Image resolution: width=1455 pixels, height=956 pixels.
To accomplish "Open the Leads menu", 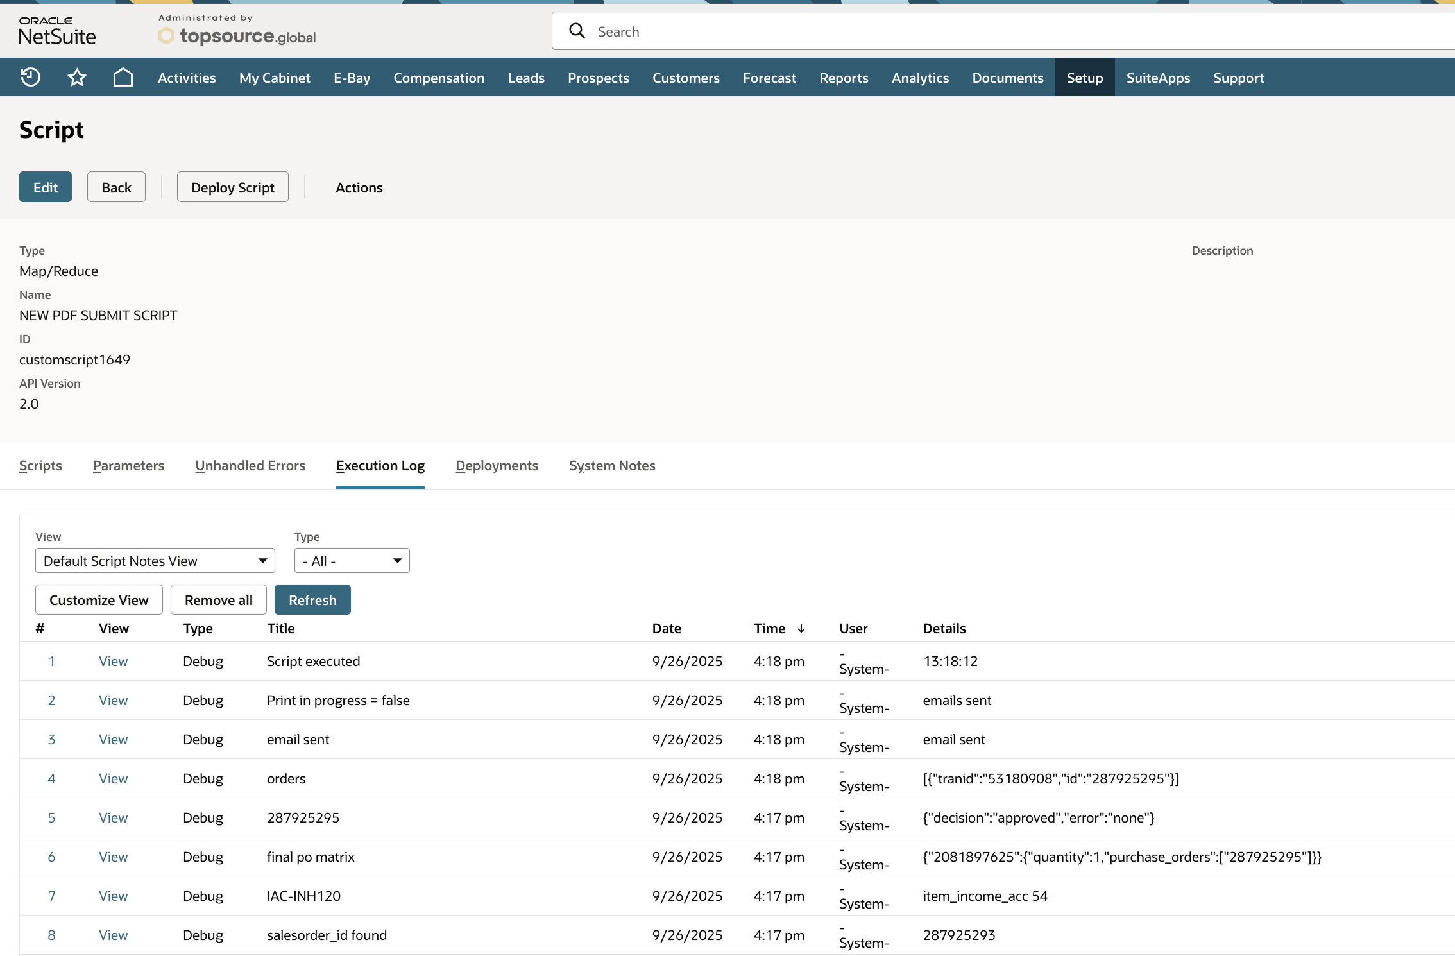I will pyautogui.click(x=526, y=78).
